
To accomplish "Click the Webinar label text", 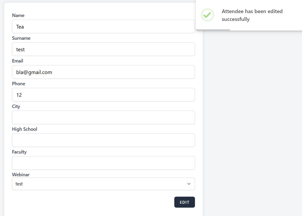I will pos(21,175).
